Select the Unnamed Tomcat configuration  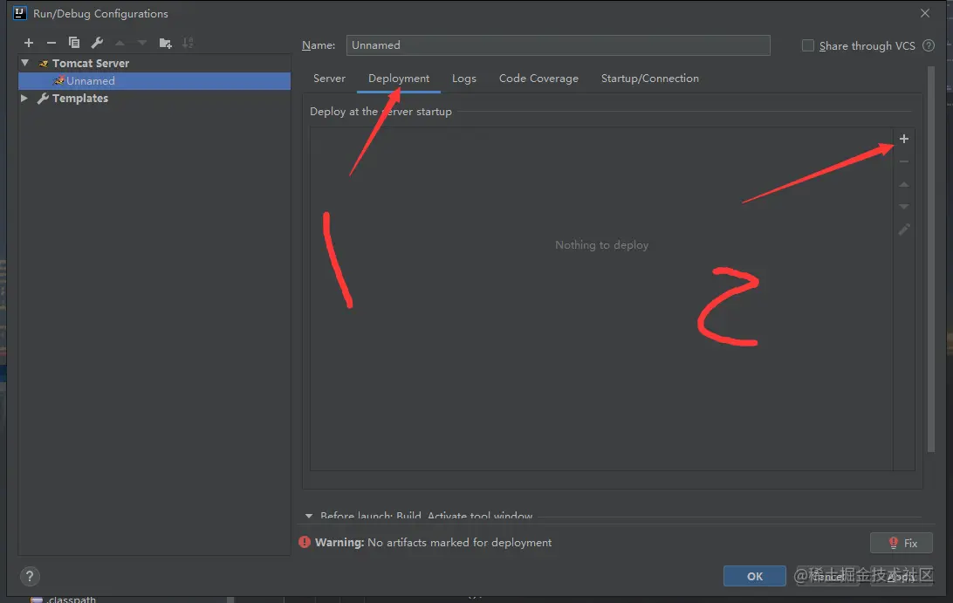pyautogui.click(x=154, y=81)
